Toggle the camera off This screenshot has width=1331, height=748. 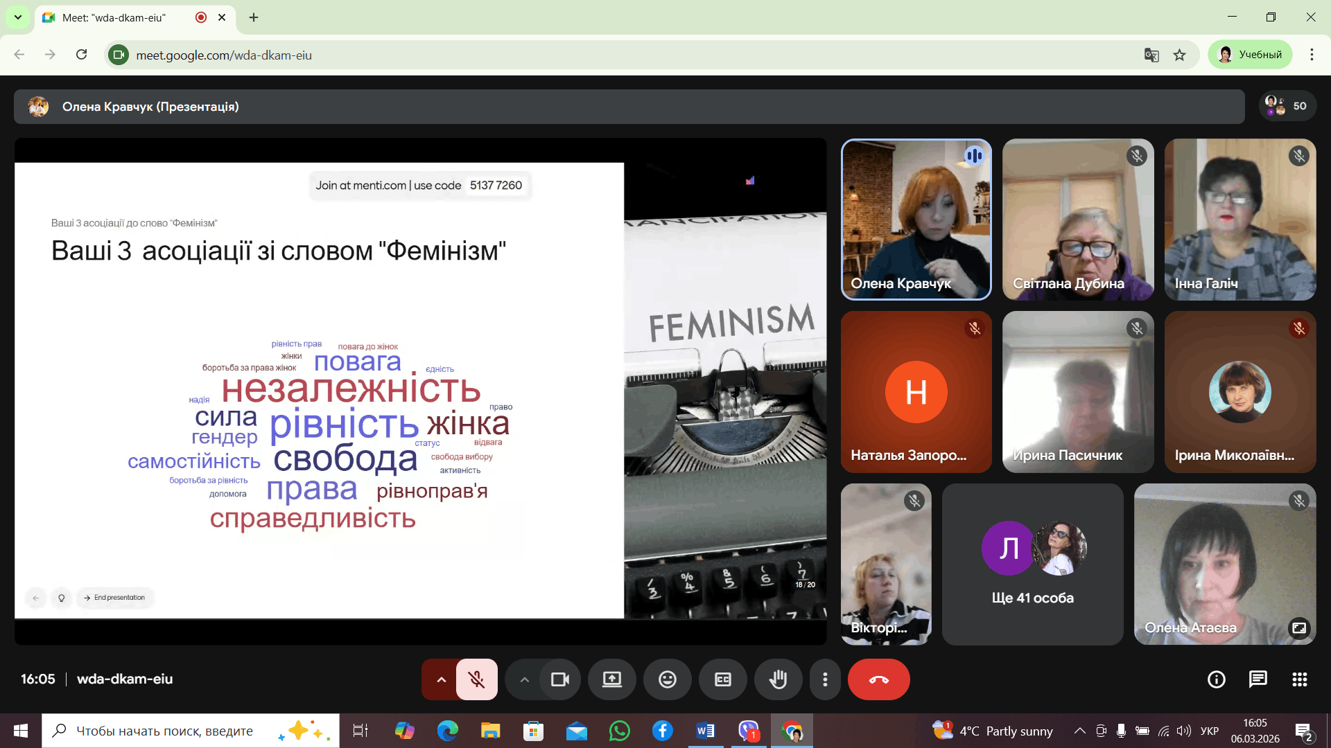(559, 679)
